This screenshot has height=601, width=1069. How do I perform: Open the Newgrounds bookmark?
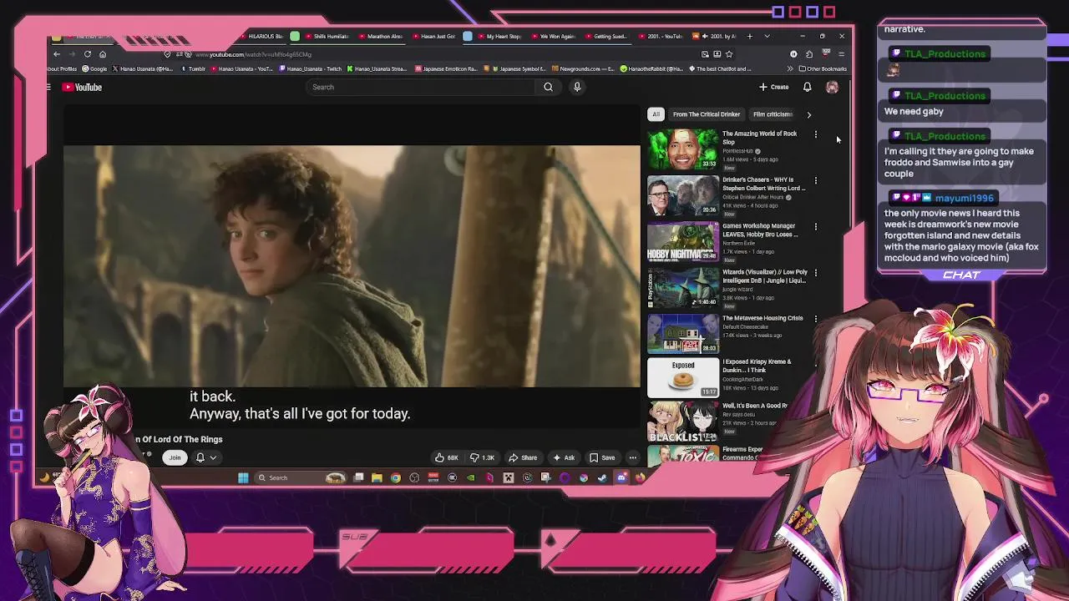(x=582, y=68)
